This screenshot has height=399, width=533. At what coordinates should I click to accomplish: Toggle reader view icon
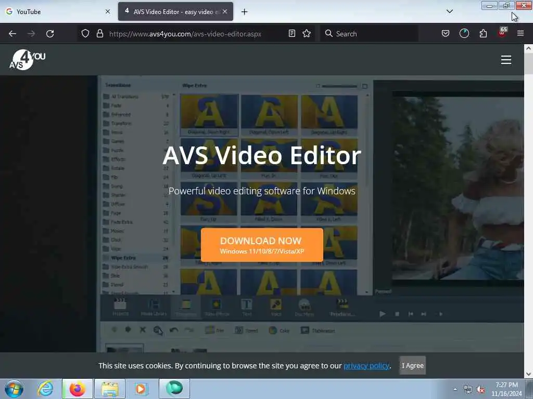click(x=291, y=34)
